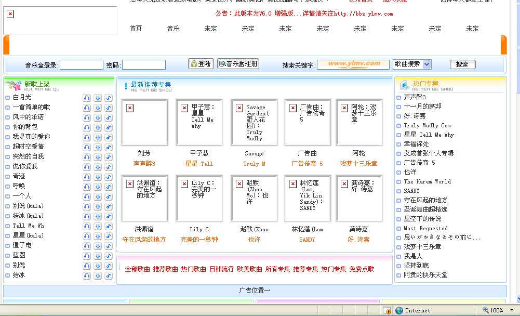The image size is (520, 316).
Task: Click the download arrow icon for 你的背包
Action: [x=98, y=127]
